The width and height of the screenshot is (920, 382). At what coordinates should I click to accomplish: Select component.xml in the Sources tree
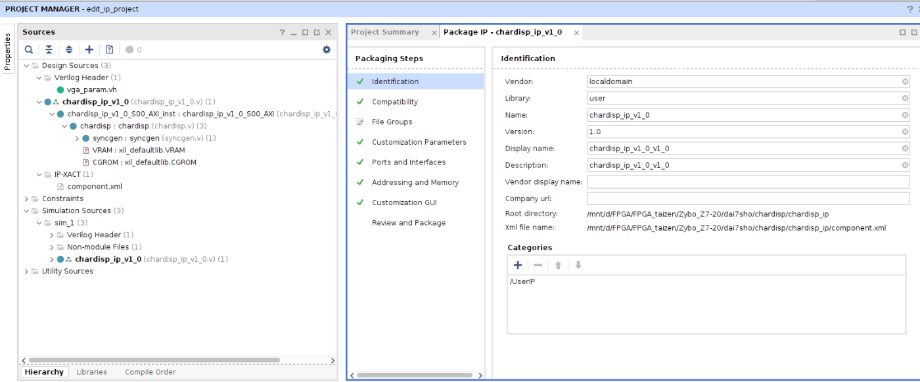click(95, 187)
